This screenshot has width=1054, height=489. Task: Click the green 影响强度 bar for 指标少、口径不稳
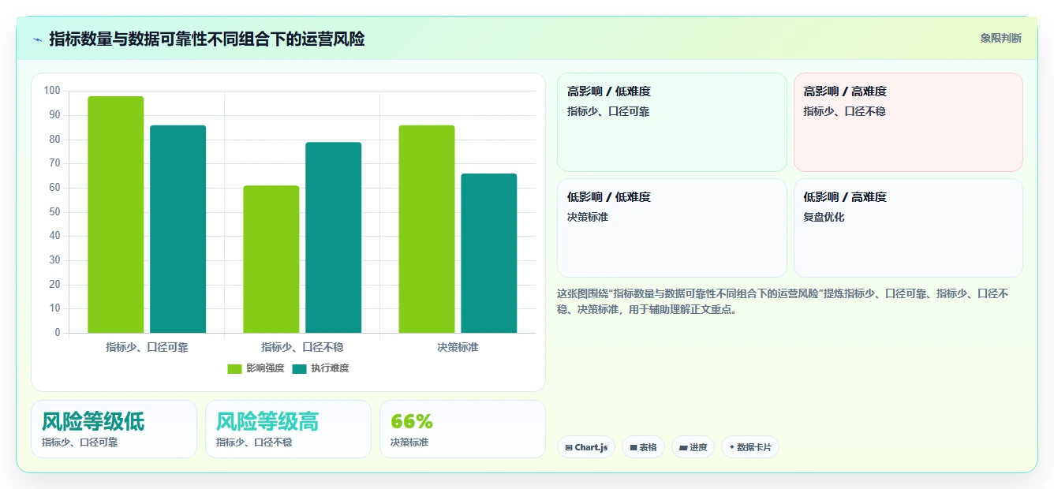(271, 259)
